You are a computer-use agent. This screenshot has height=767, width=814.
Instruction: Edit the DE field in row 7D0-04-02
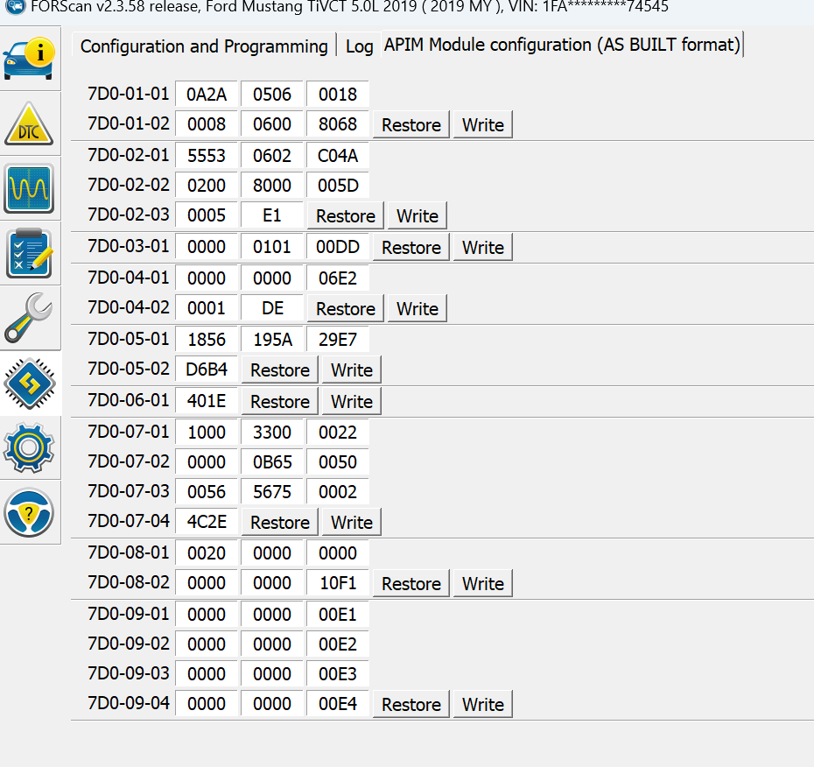(272, 308)
